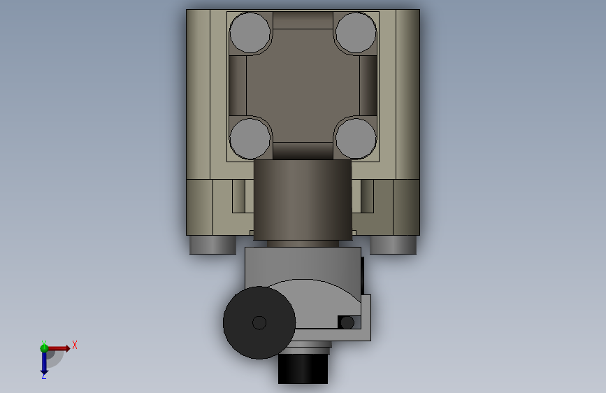Viewport: 606px width, 393px height.
Task: Select the bottom-left grey bolt head
Action: pyautogui.click(x=250, y=138)
